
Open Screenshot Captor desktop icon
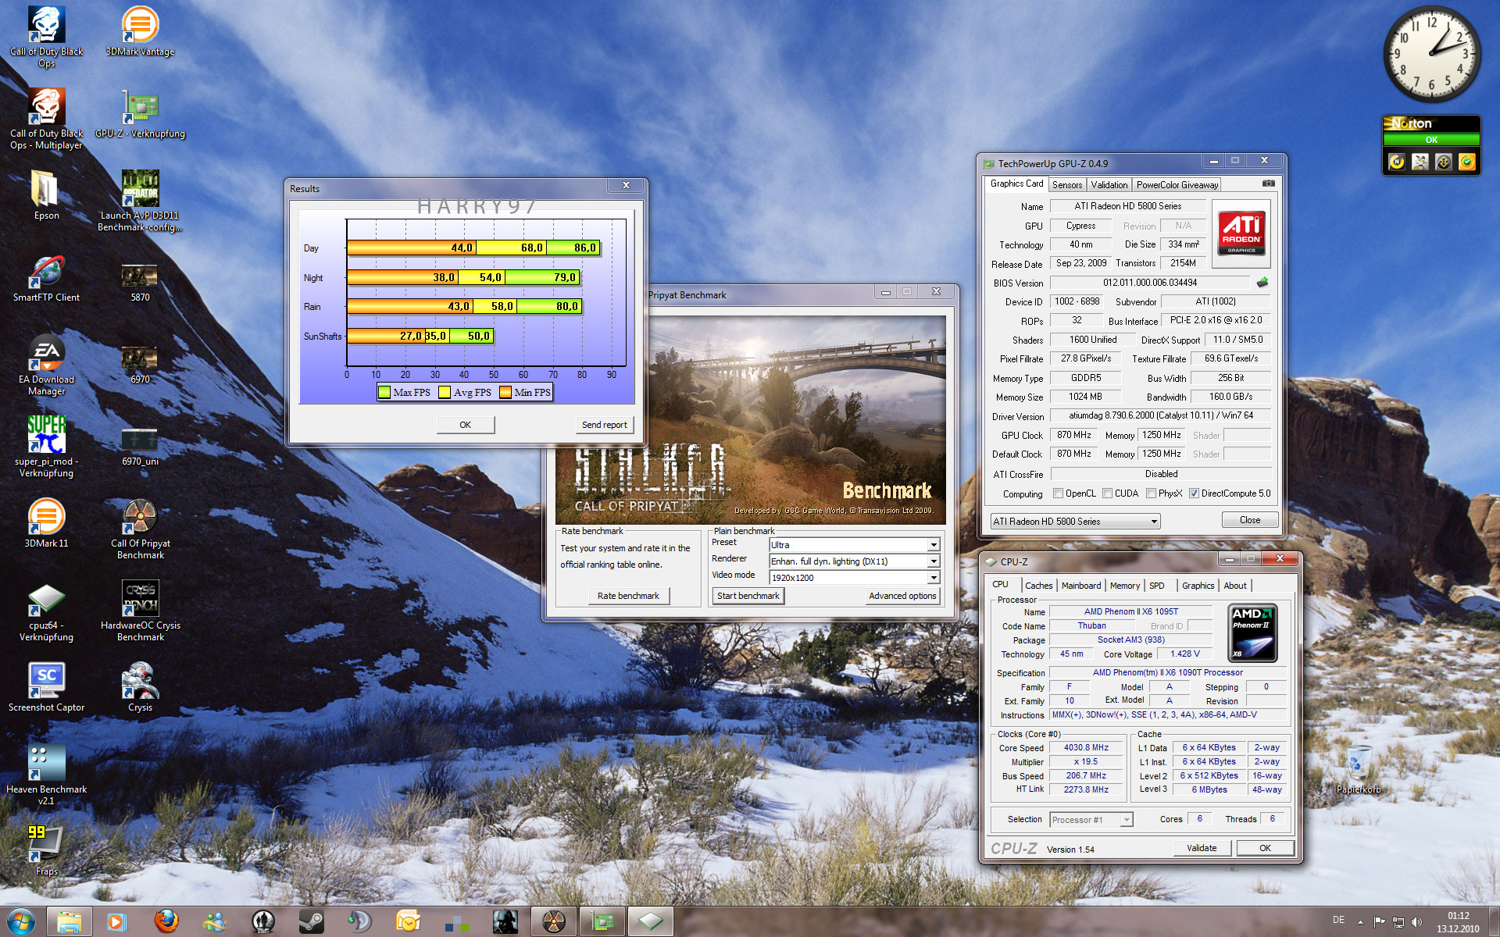[x=46, y=687]
